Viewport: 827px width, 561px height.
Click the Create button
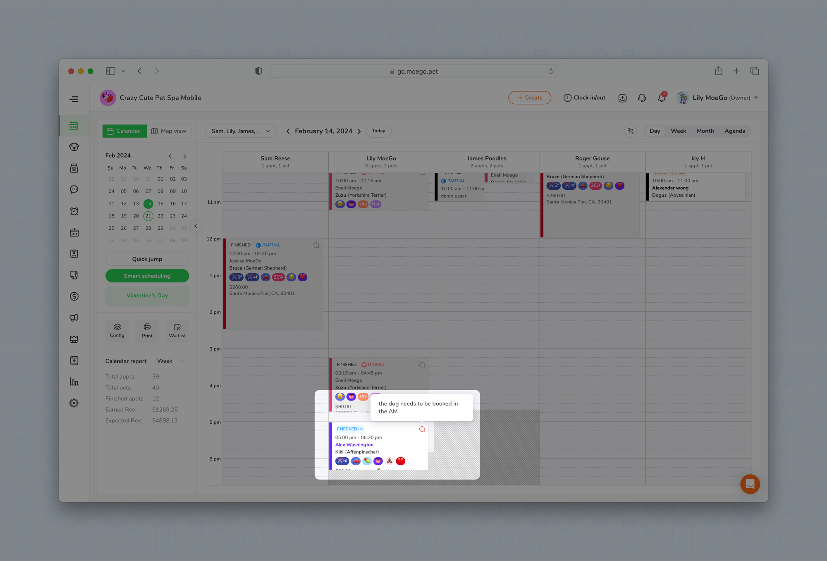pyautogui.click(x=529, y=98)
